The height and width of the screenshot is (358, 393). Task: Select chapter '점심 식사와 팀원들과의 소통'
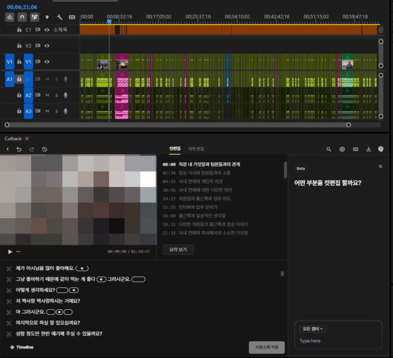(x=205, y=173)
